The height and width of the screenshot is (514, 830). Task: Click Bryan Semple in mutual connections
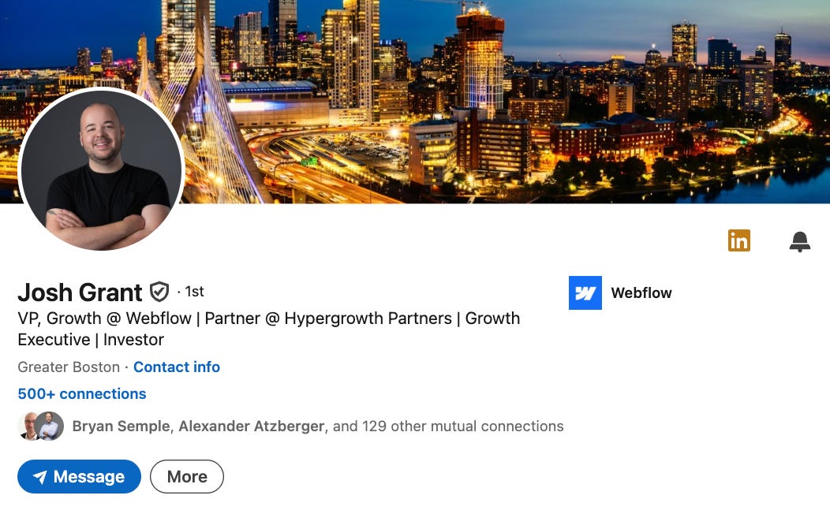[x=122, y=426]
